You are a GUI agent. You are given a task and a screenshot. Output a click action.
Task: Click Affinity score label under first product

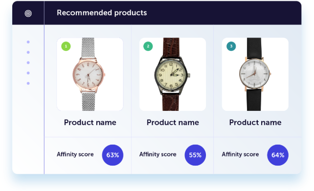click(75, 154)
